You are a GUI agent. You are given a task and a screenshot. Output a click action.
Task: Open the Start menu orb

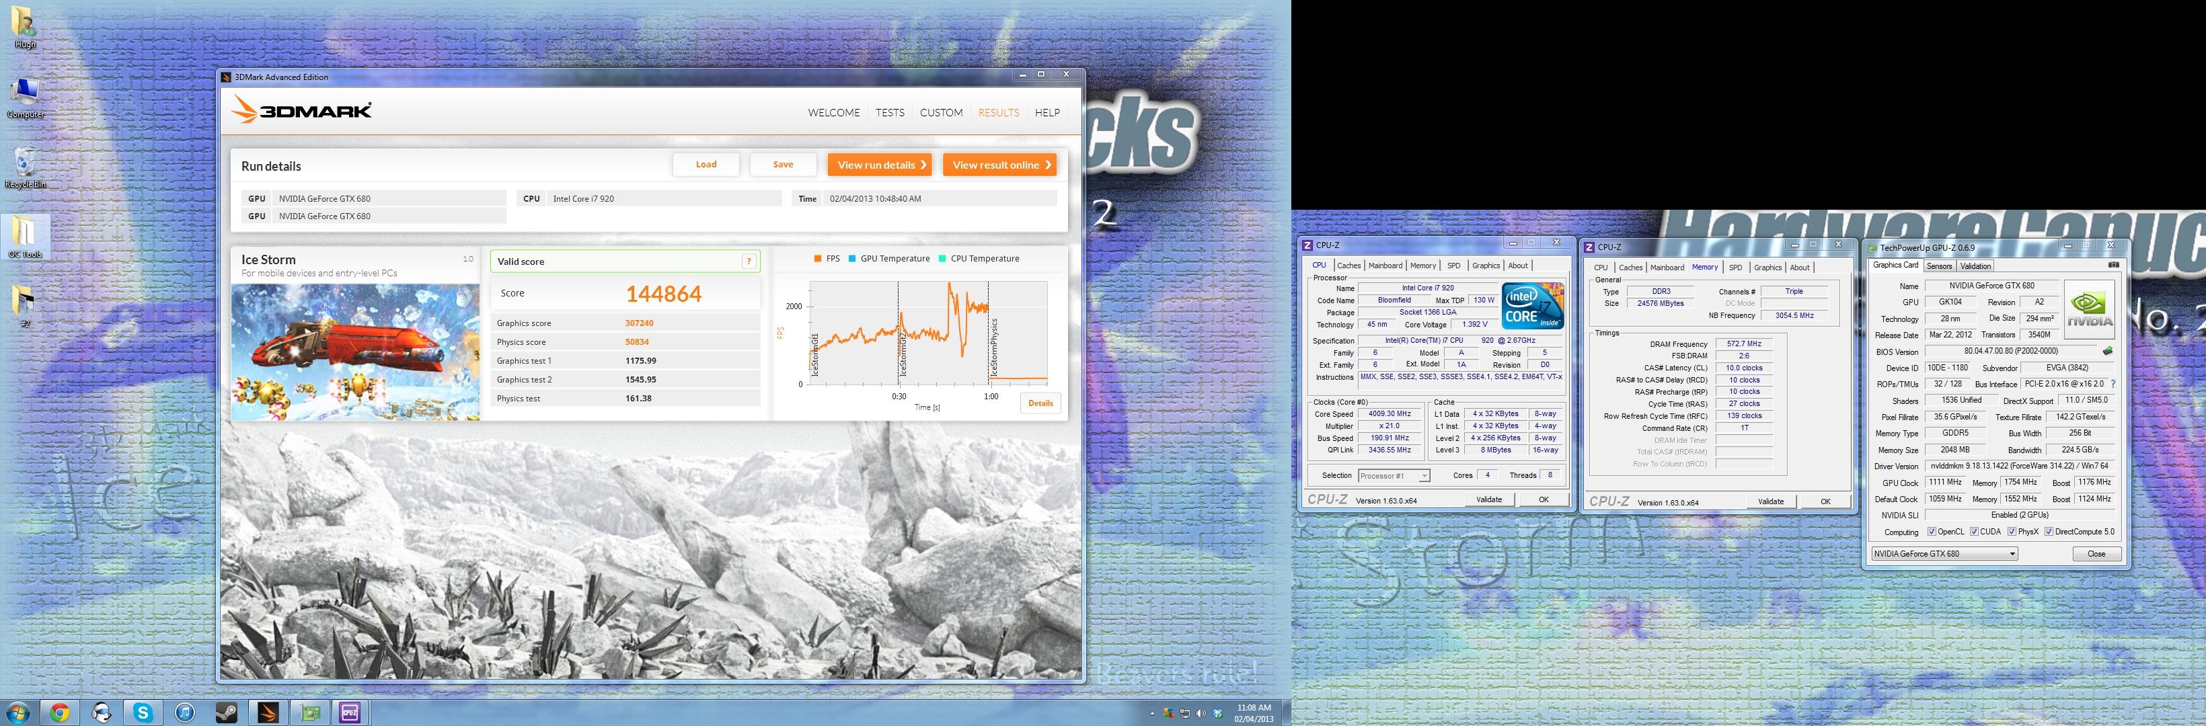pyautogui.click(x=17, y=713)
